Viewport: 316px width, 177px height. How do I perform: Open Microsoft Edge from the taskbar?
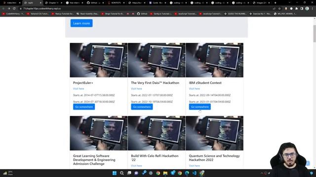[187, 173]
